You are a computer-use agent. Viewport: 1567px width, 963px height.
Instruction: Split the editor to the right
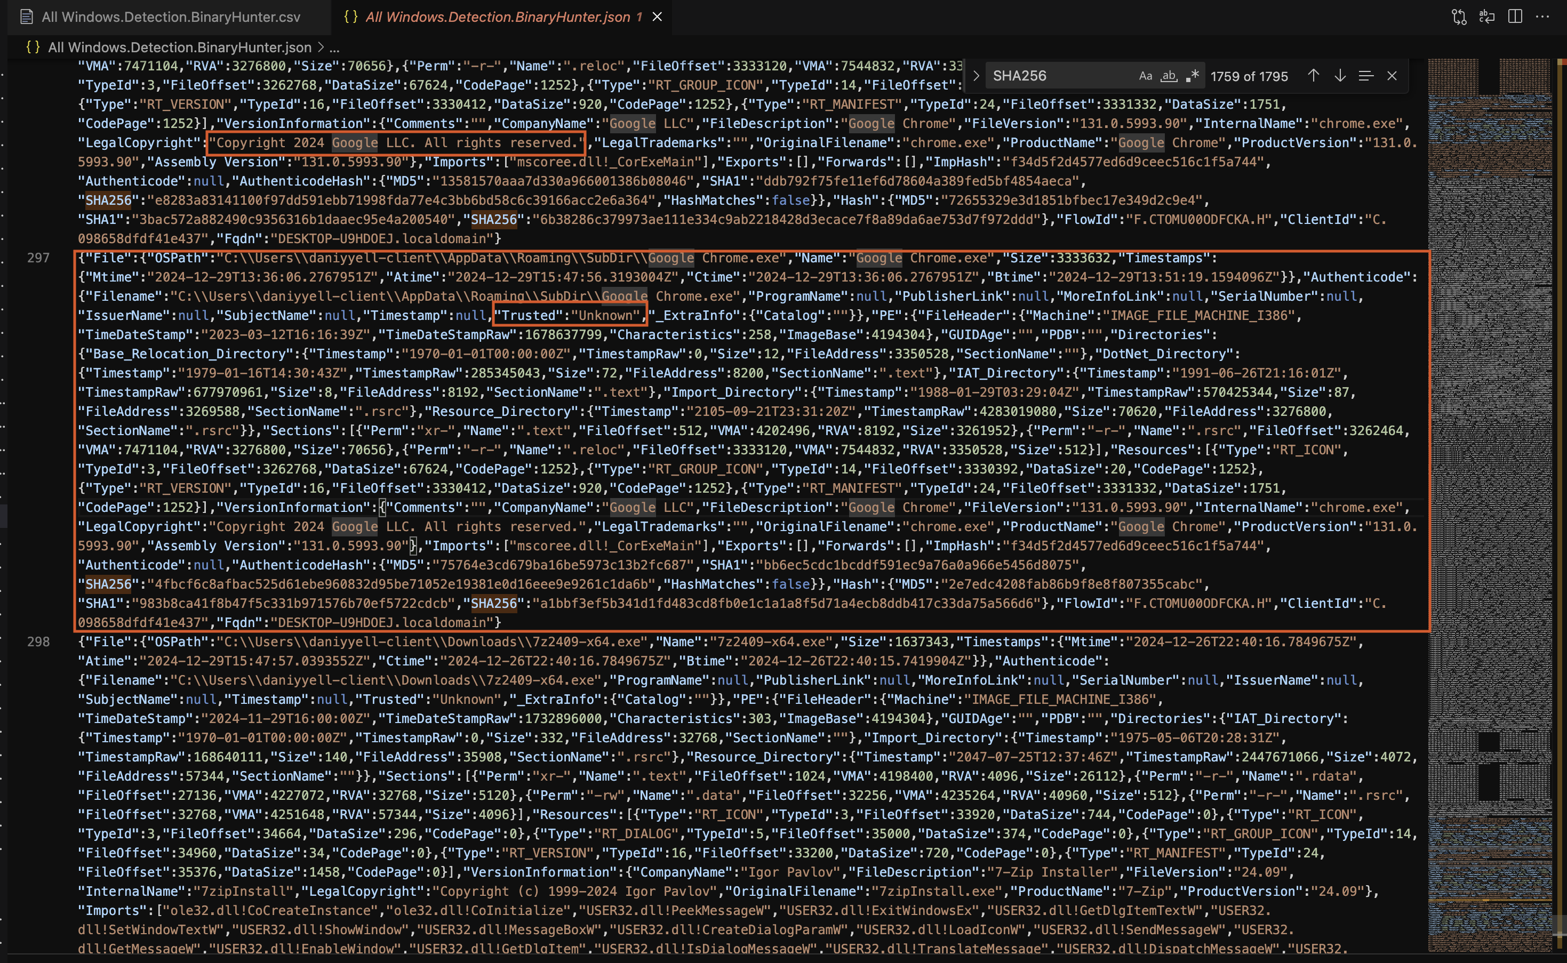(1515, 17)
